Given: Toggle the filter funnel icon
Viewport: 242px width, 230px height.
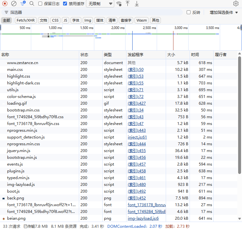Looking at the screenshot, I should tap(23, 4).
